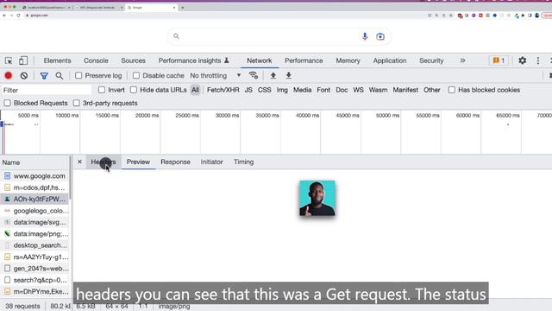Click the profile image preview thumbnail
Screen dimensions: 552x311
[x=317, y=198]
